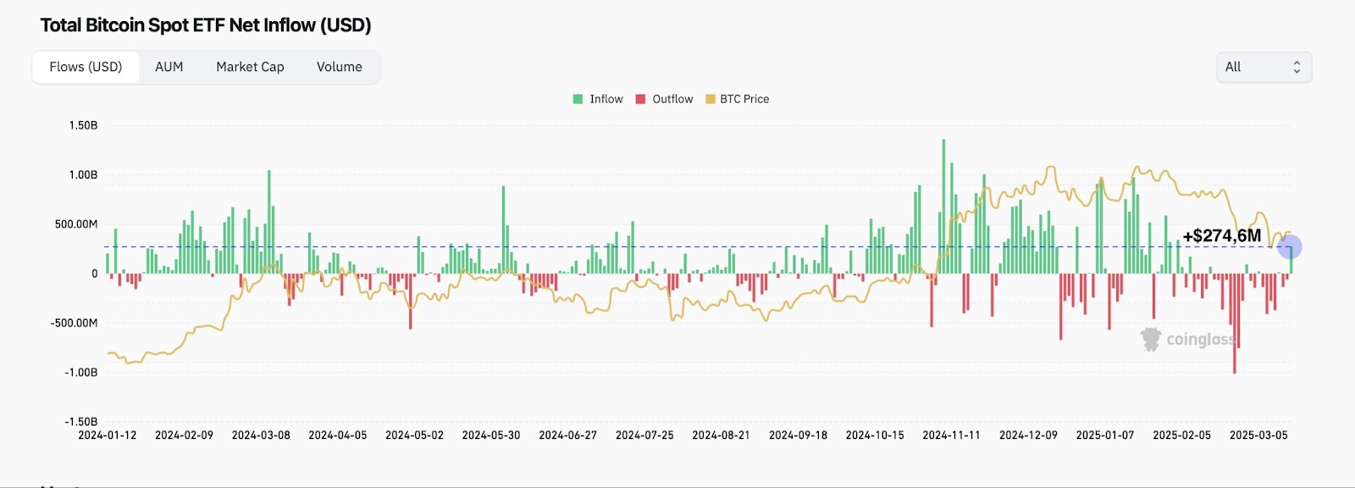Click the blue highlighted latest data point
Viewport: 1355px width, 488px height.
pyautogui.click(x=1290, y=247)
